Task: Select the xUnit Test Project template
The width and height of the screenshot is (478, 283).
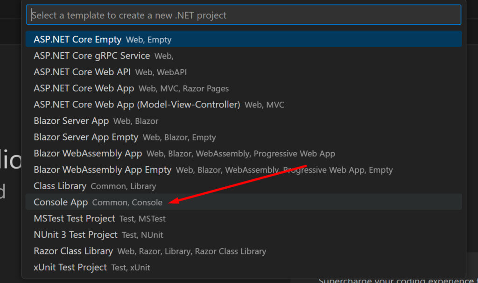Action: (70, 267)
